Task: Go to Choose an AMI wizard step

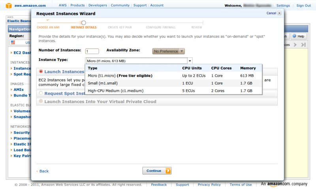Action: coord(48,27)
